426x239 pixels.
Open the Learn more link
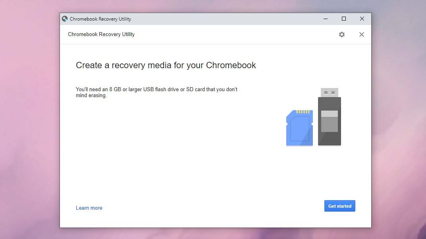pyautogui.click(x=89, y=208)
